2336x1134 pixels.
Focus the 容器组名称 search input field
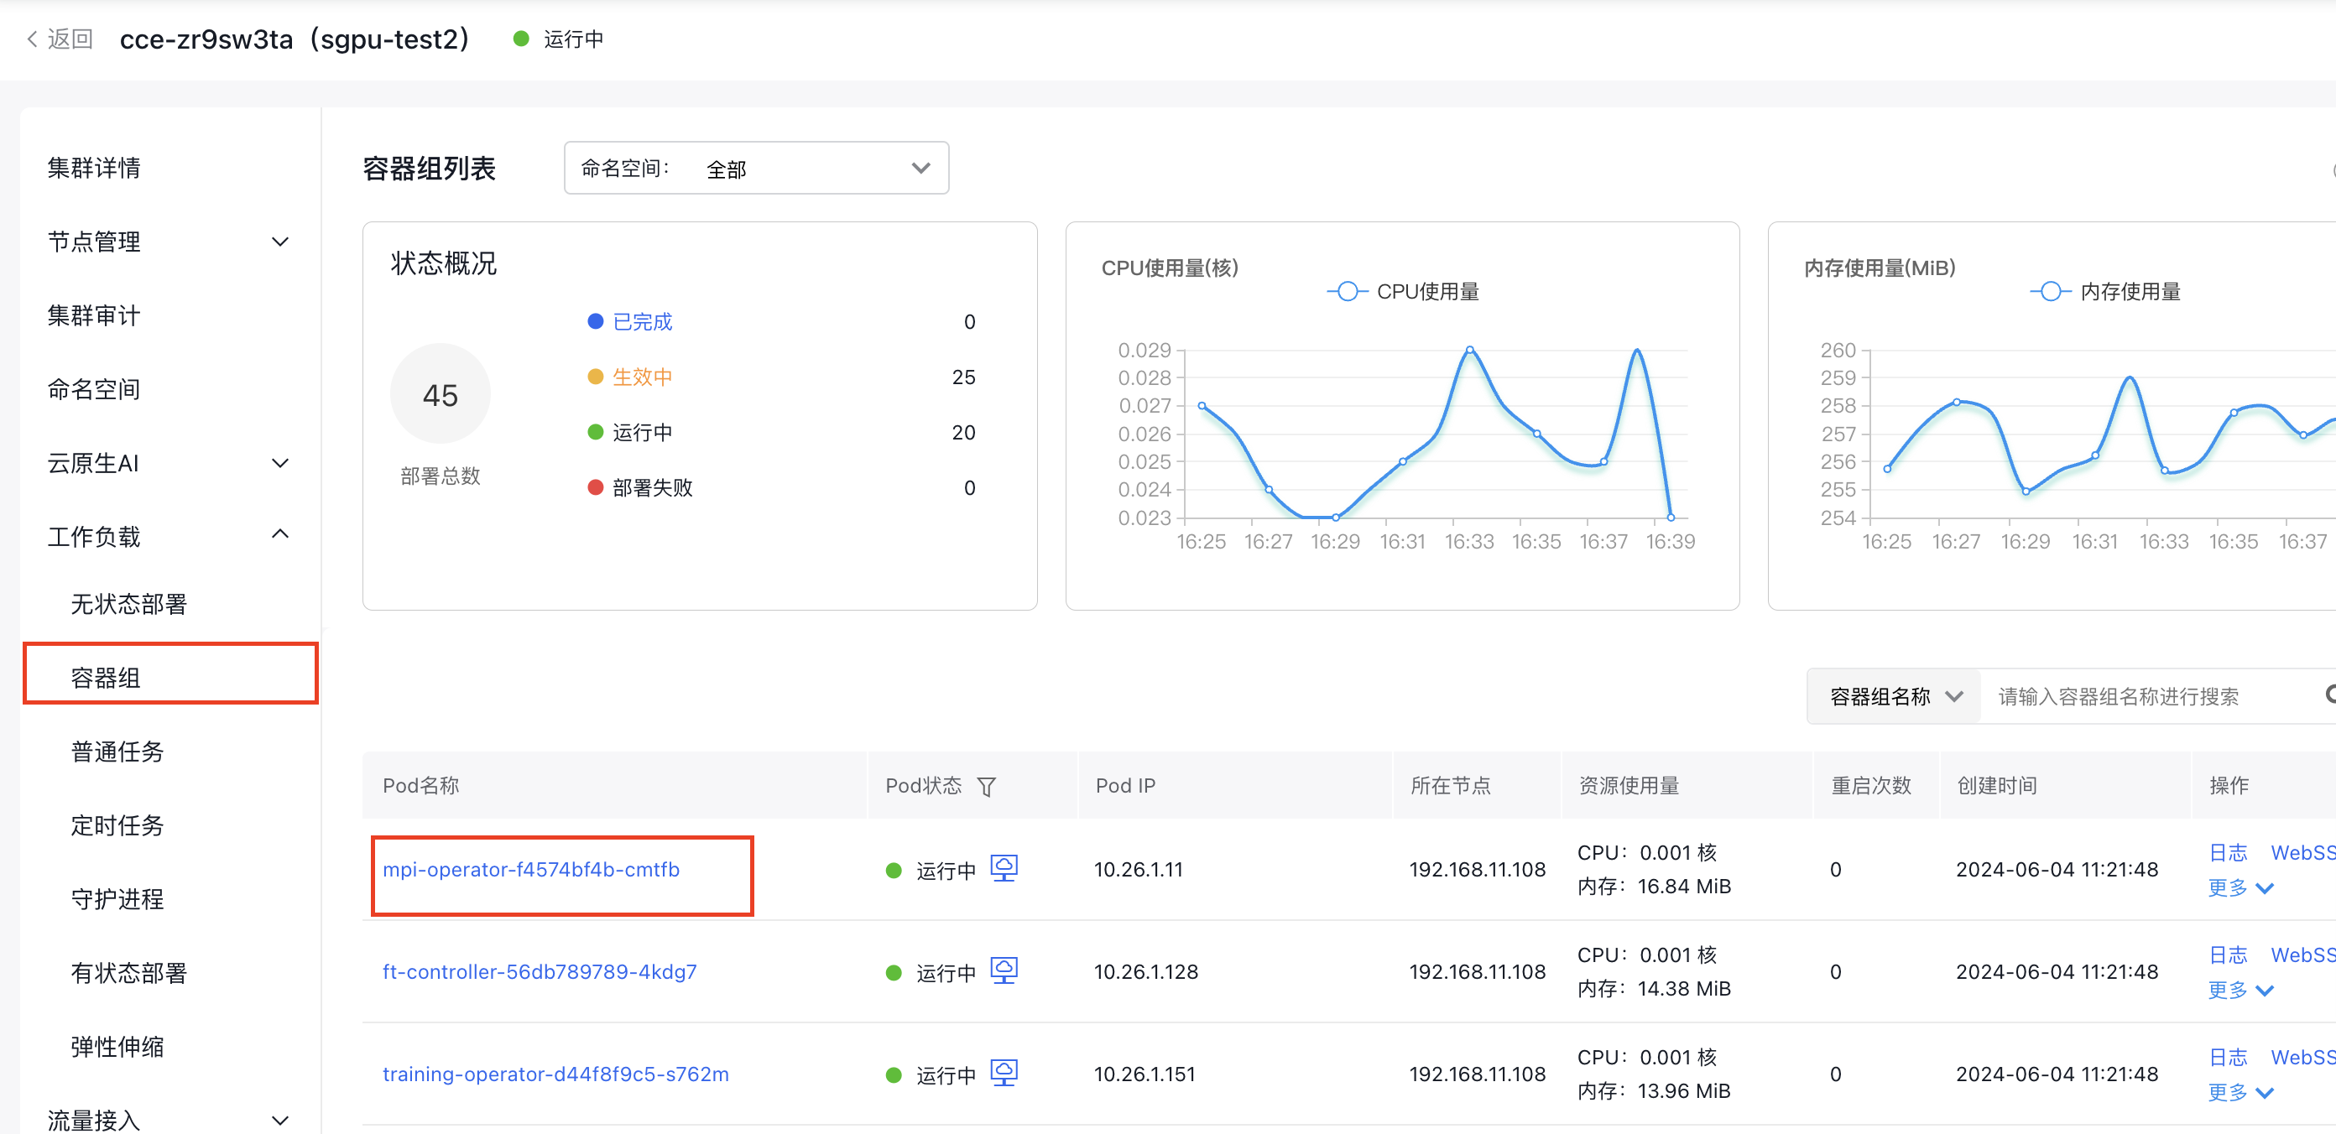2149,696
